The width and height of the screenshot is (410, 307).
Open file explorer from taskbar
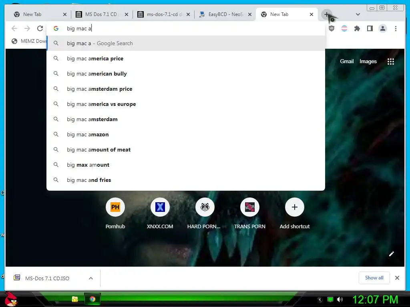(75, 299)
